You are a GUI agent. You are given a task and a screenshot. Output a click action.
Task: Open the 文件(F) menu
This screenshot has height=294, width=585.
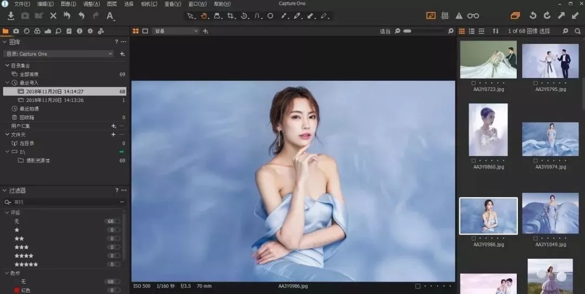pyautogui.click(x=22, y=4)
